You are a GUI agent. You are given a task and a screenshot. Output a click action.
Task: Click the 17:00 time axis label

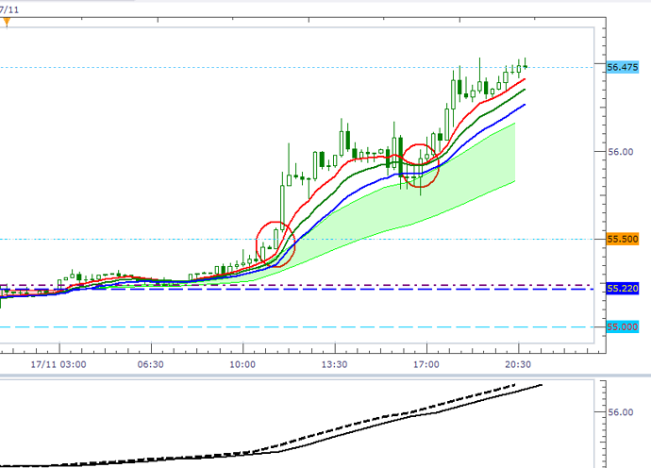point(426,364)
